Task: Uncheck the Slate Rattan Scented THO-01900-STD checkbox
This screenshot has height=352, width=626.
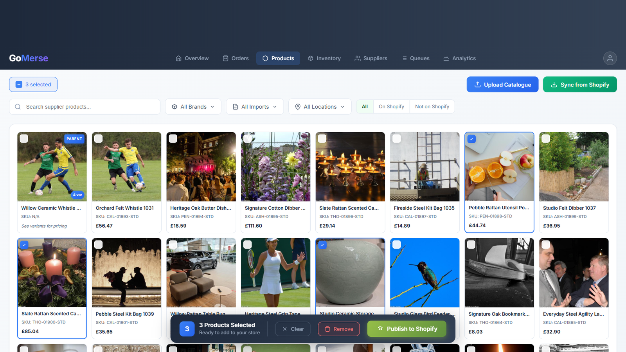Action: point(24,245)
